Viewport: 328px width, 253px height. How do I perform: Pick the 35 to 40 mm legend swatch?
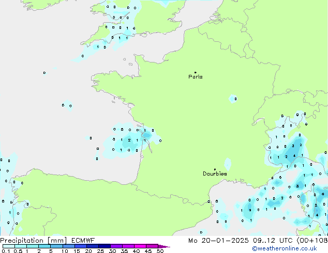128,246
